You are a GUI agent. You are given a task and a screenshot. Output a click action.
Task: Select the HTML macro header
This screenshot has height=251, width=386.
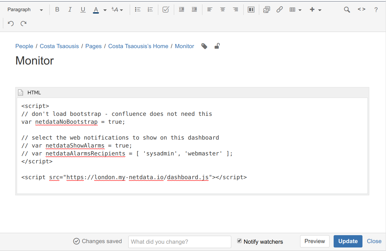tap(192, 93)
